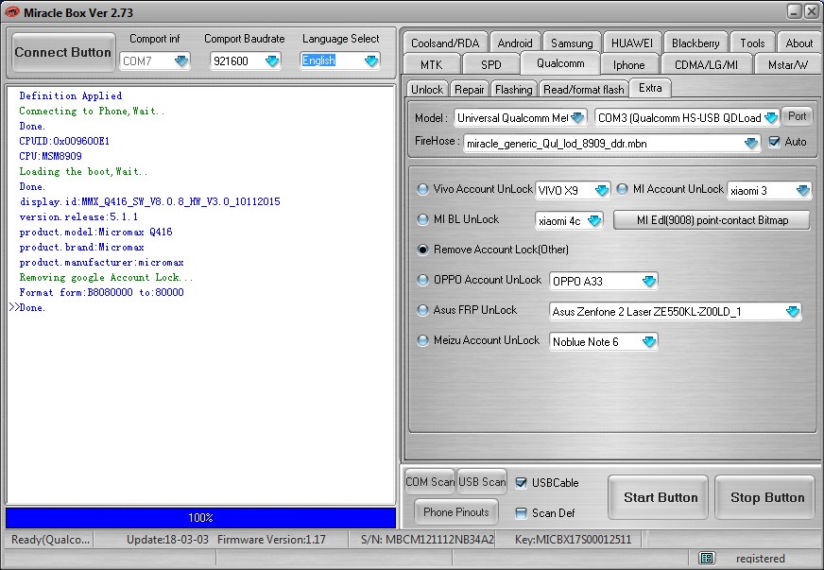Image resolution: width=824 pixels, height=570 pixels.
Task: Expand the Model Universal Qualcomm dropdown
Action: [x=577, y=118]
